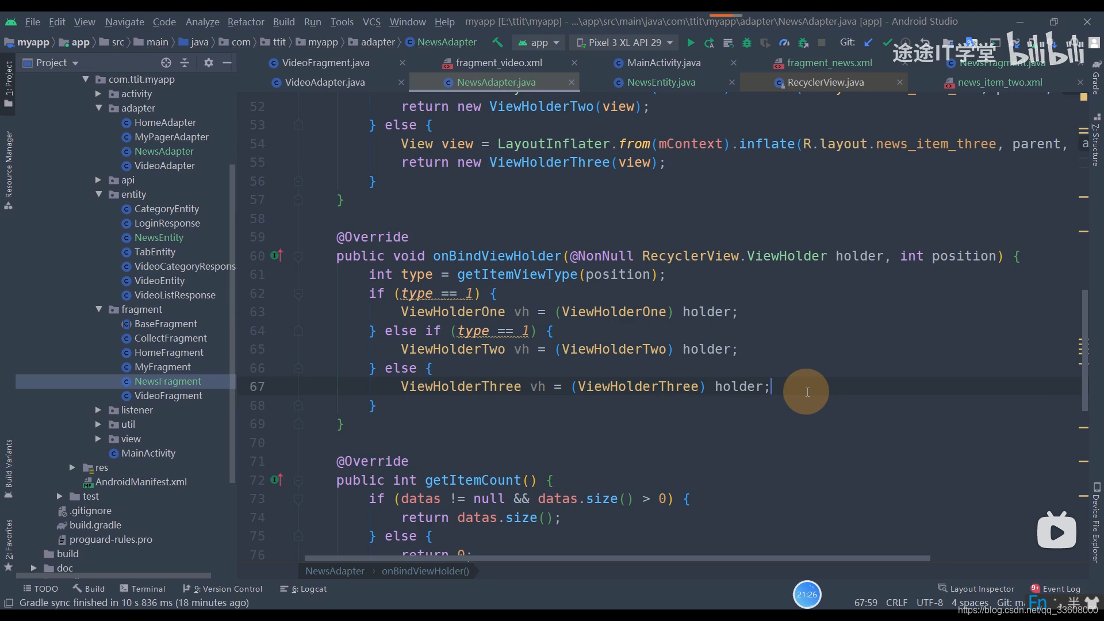The height and width of the screenshot is (621, 1104).
Task: Switch to VideoFragment.java tab
Action: tap(325, 63)
